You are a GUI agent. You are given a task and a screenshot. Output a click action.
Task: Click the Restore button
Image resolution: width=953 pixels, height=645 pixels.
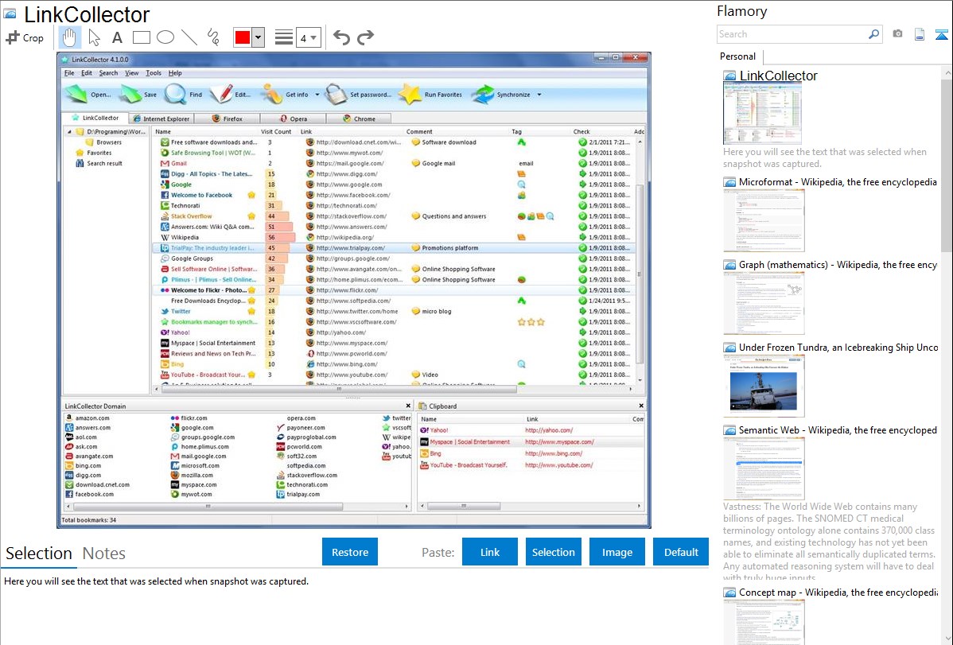pyautogui.click(x=350, y=552)
